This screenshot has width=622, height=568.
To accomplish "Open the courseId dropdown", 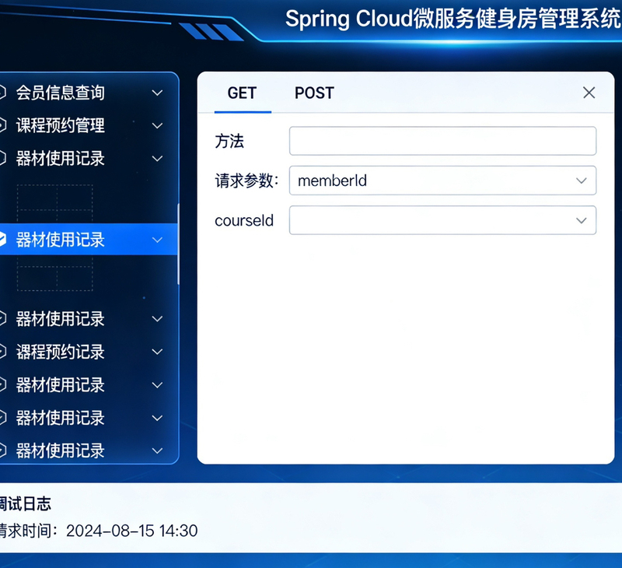I will (x=442, y=220).
